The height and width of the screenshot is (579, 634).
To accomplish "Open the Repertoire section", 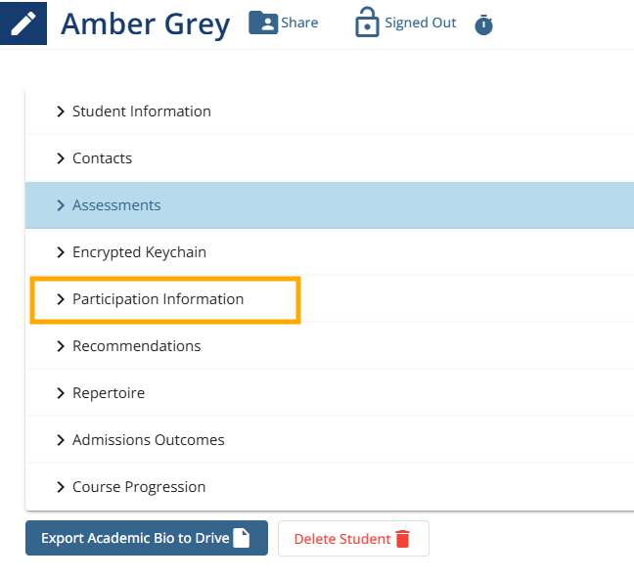I will [330, 393].
